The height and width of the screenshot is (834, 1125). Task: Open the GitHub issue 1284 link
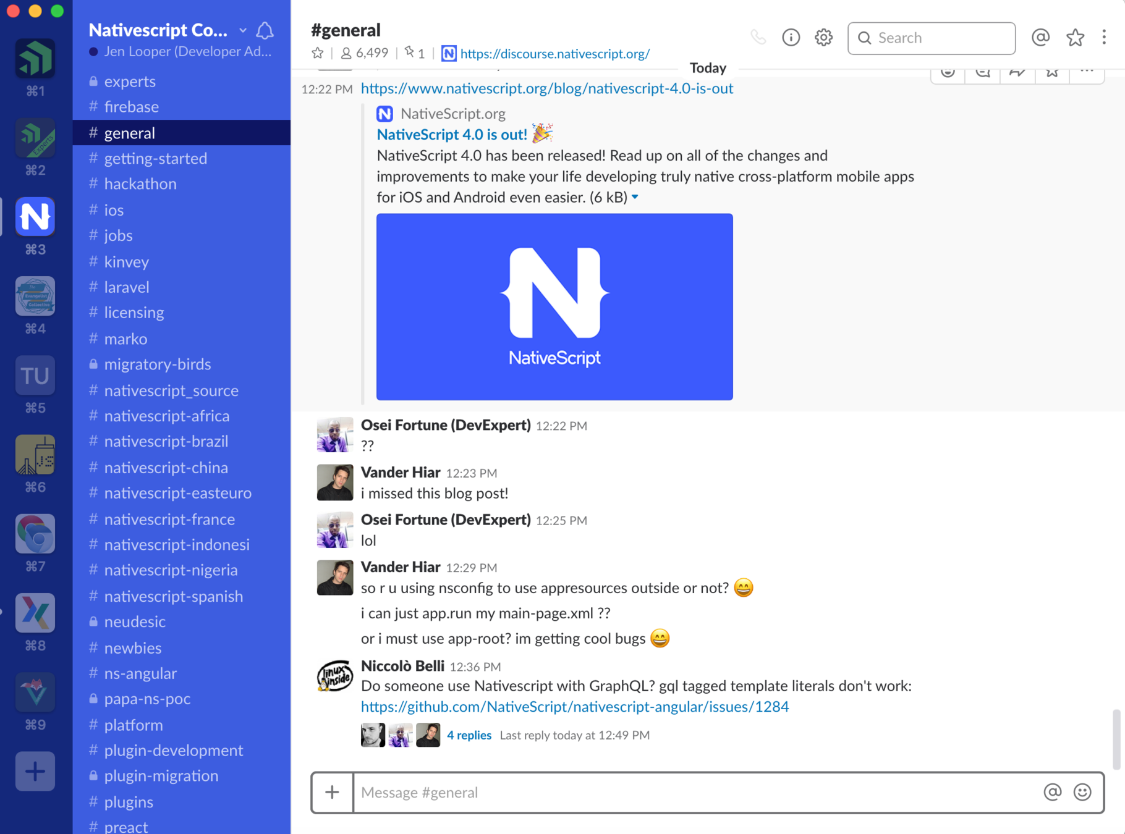pyautogui.click(x=575, y=707)
